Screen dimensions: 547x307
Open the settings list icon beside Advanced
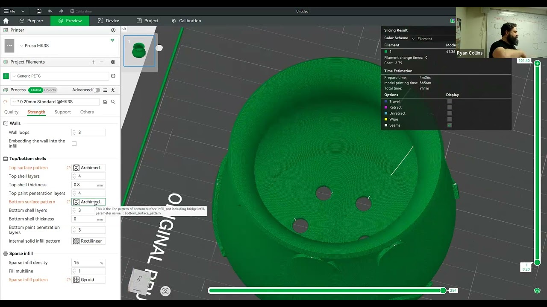pos(105,90)
